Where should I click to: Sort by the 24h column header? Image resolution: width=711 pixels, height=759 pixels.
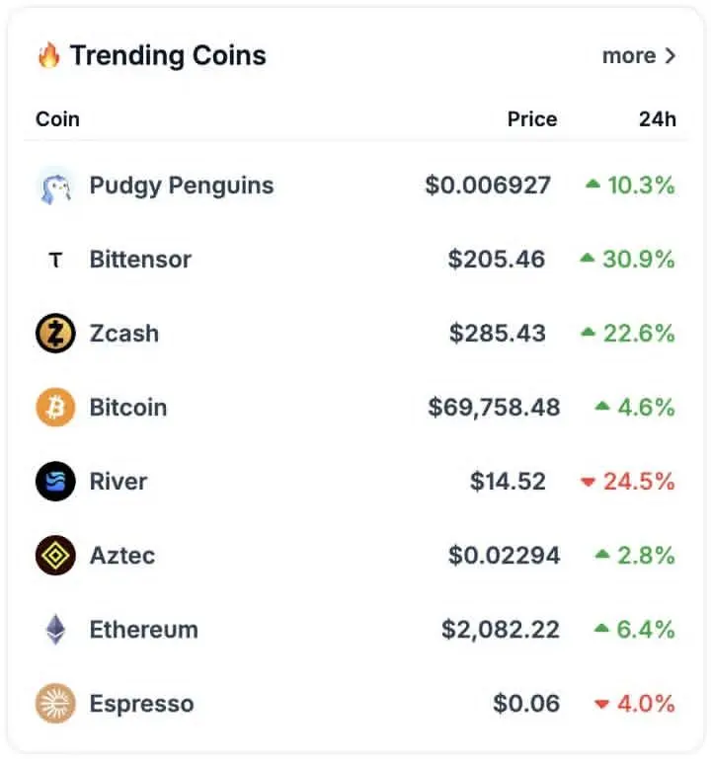[x=658, y=119]
